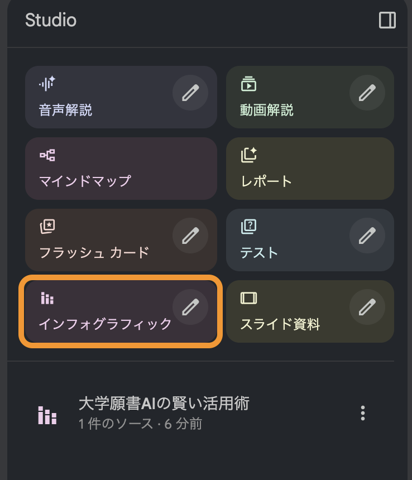
Task: Click the pencil icon on 動画解説 card
Action: coord(367,92)
